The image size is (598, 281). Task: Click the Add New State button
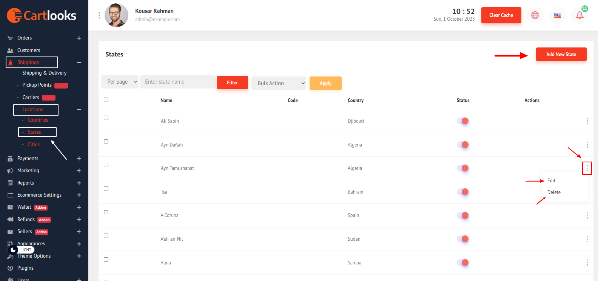point(561,54)
